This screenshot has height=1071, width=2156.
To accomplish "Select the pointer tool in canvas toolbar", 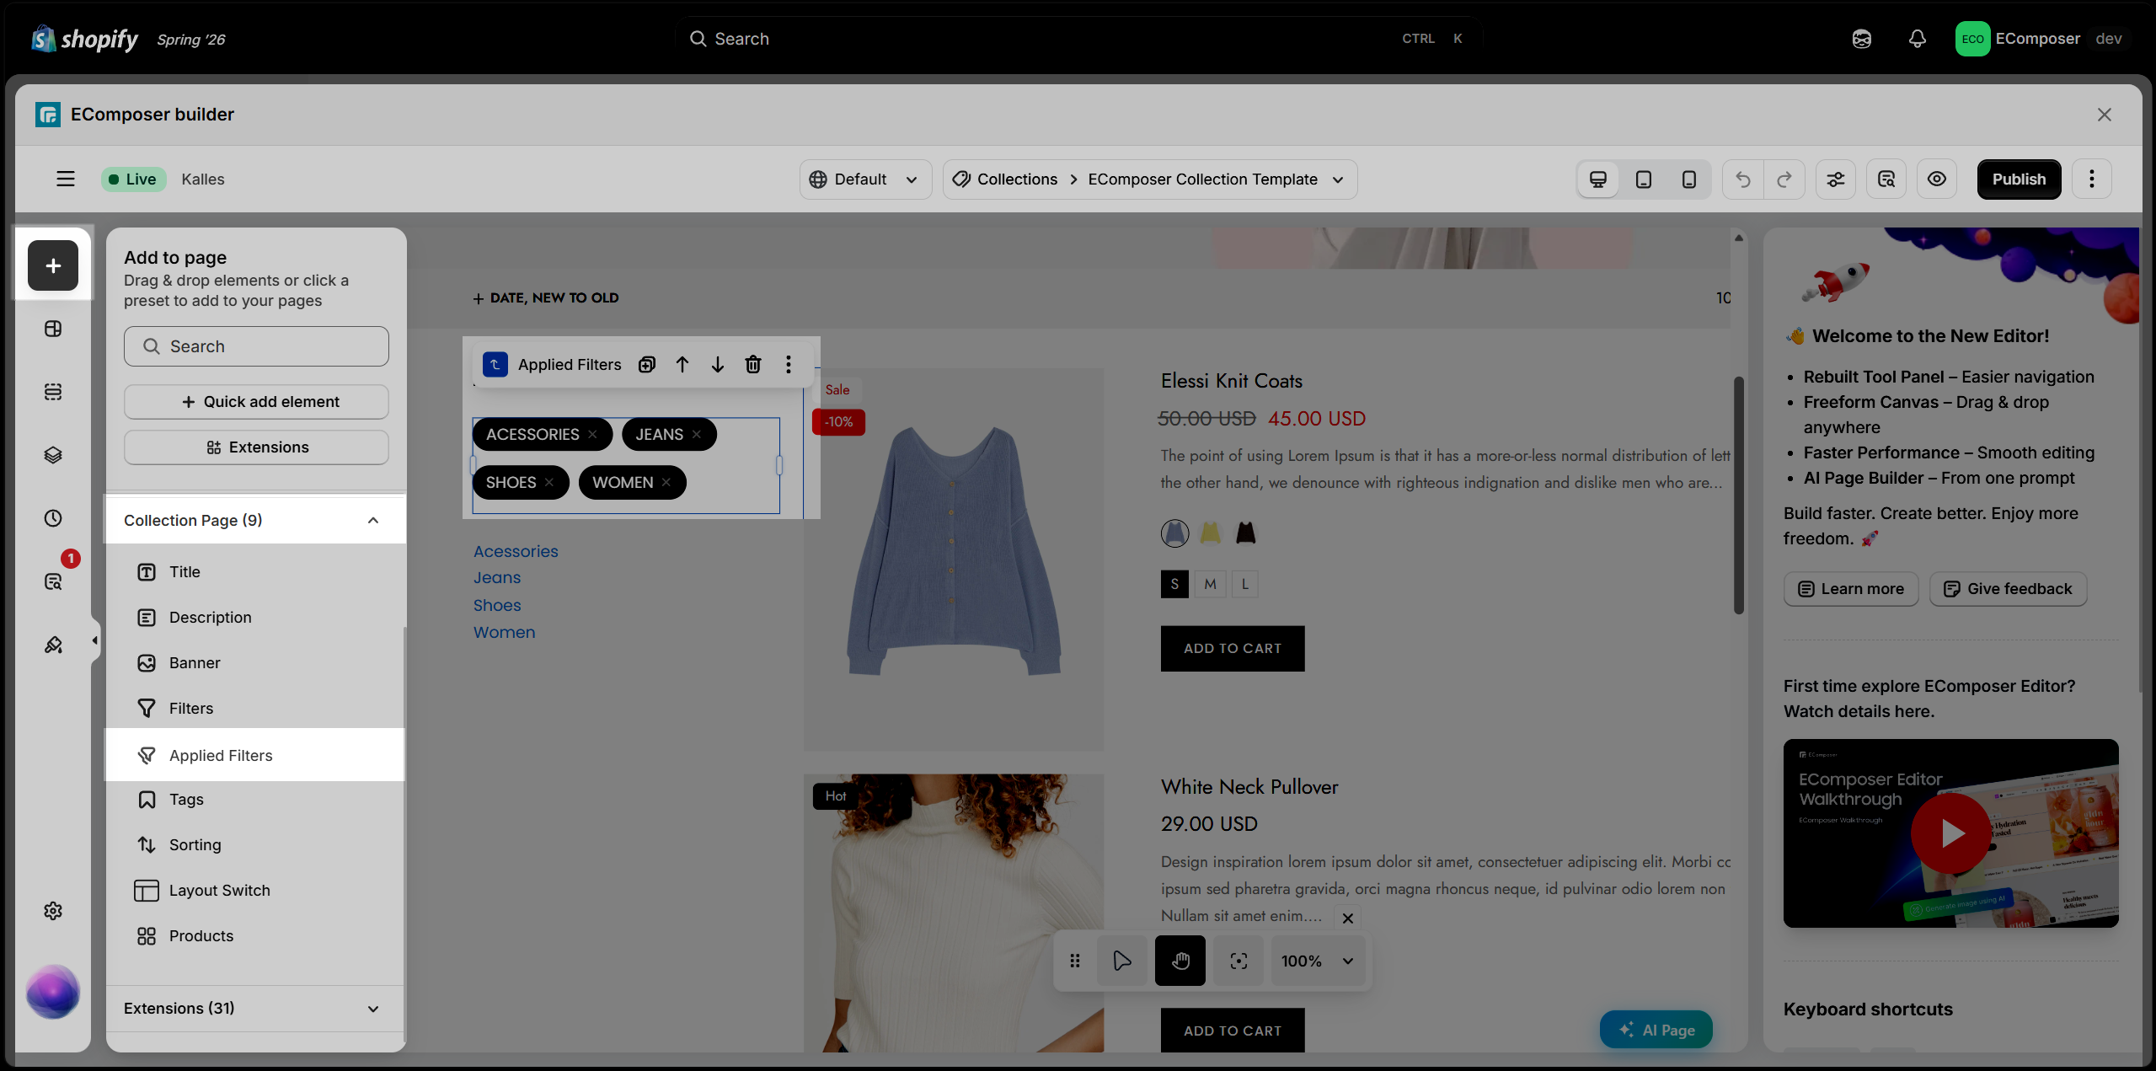I will (1121, 961).
